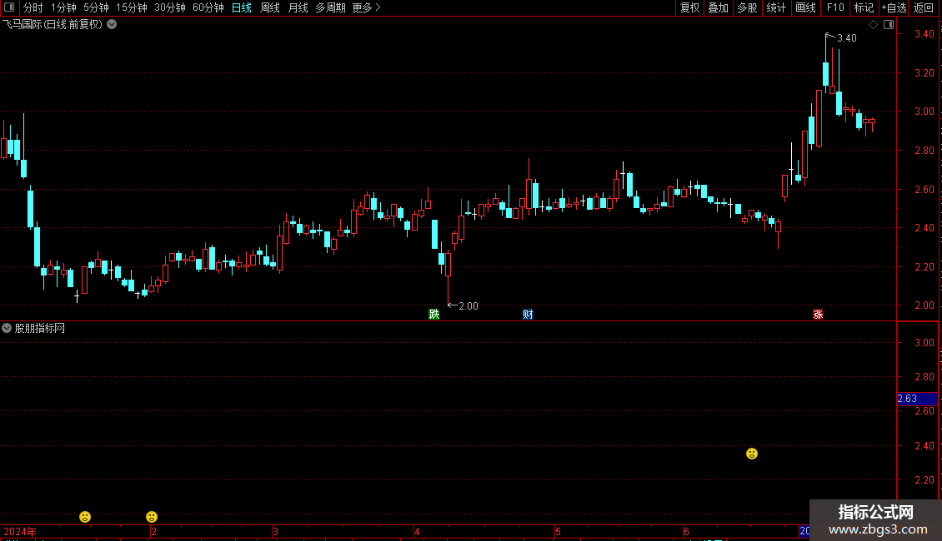Viewport: 942px width, 541px height.
Task: Click the diamond icon on chart header
Action: coord(873,25)
